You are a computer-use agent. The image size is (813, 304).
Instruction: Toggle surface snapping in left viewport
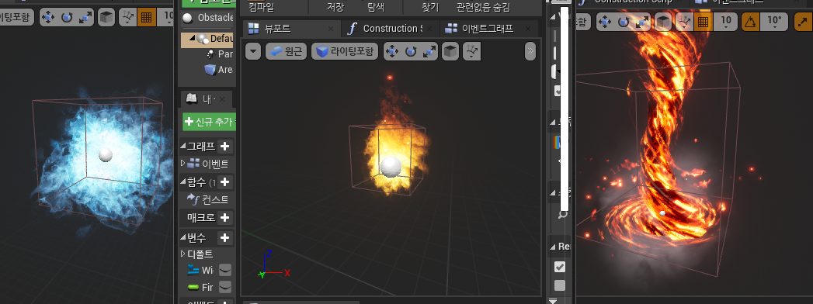(127, 17)
